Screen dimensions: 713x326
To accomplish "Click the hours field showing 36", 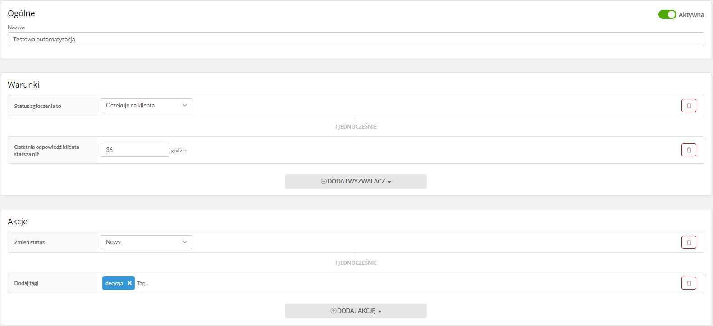I will coord(135,150).
